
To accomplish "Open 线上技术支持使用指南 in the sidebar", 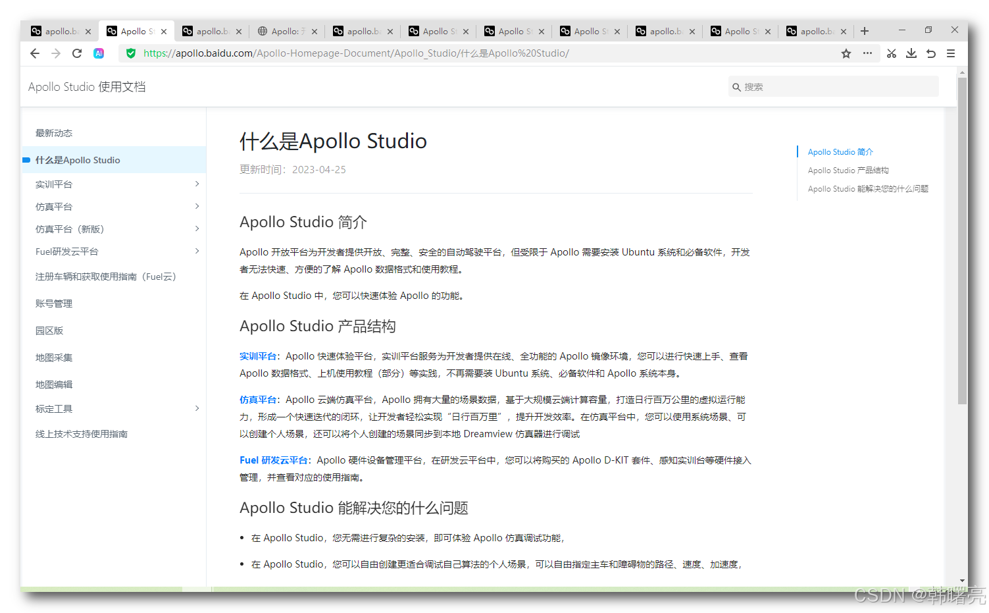I will (82, 434).
